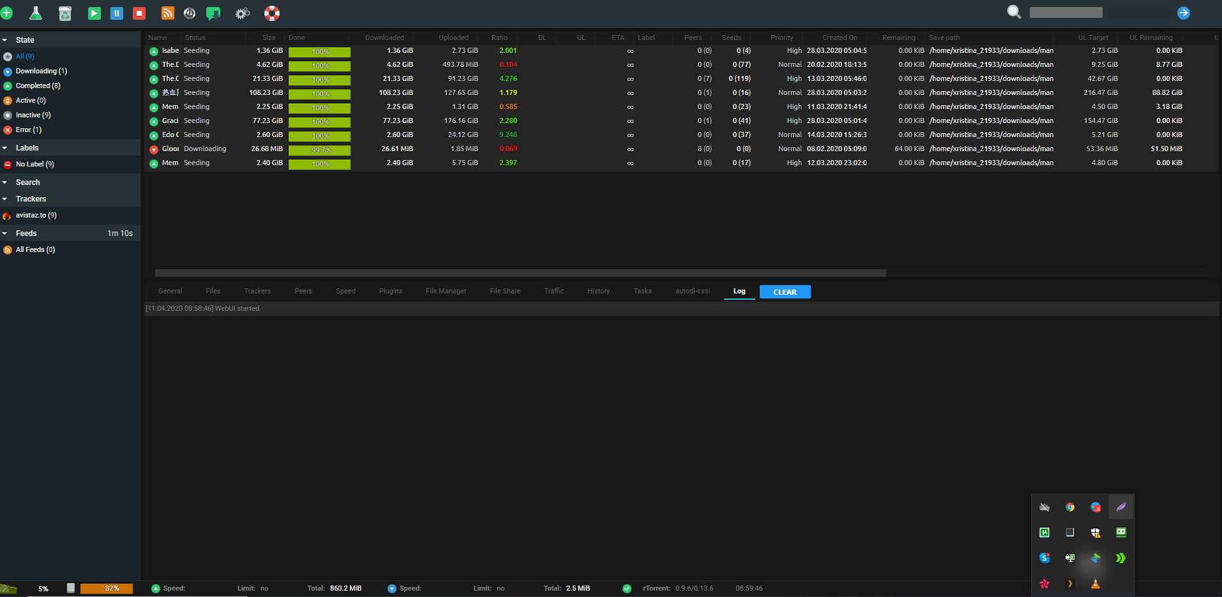The image size is (1222, 597).
Task: Collapse the State panel section
Action: pos(5,40)
